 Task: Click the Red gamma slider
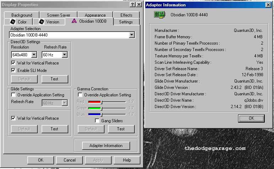107,102
